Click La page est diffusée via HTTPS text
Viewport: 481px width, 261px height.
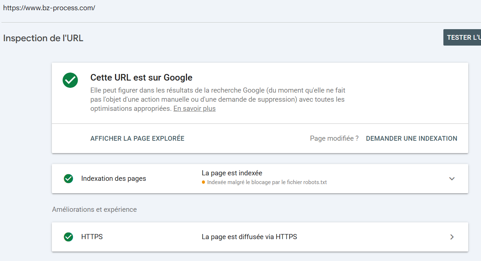(x=249, y=237)
